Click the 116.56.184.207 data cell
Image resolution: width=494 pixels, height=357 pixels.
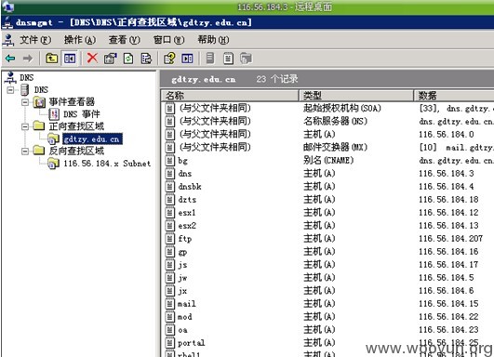(x=450, y=239)
